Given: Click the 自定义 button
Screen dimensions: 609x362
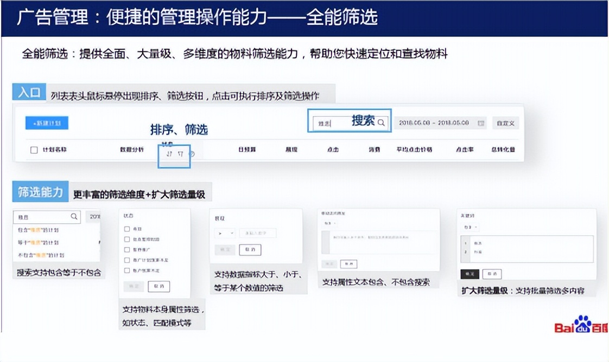Looking at the screenshot, I should coord(505,123).
